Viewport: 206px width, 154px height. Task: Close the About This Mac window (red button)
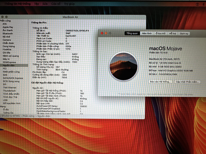coord(102,33)
